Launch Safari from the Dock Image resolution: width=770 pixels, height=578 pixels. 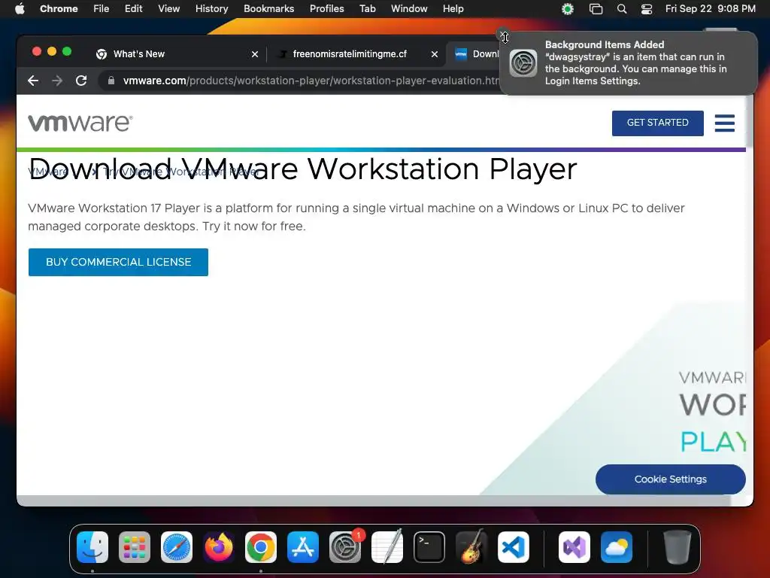(x=177, y=547)
